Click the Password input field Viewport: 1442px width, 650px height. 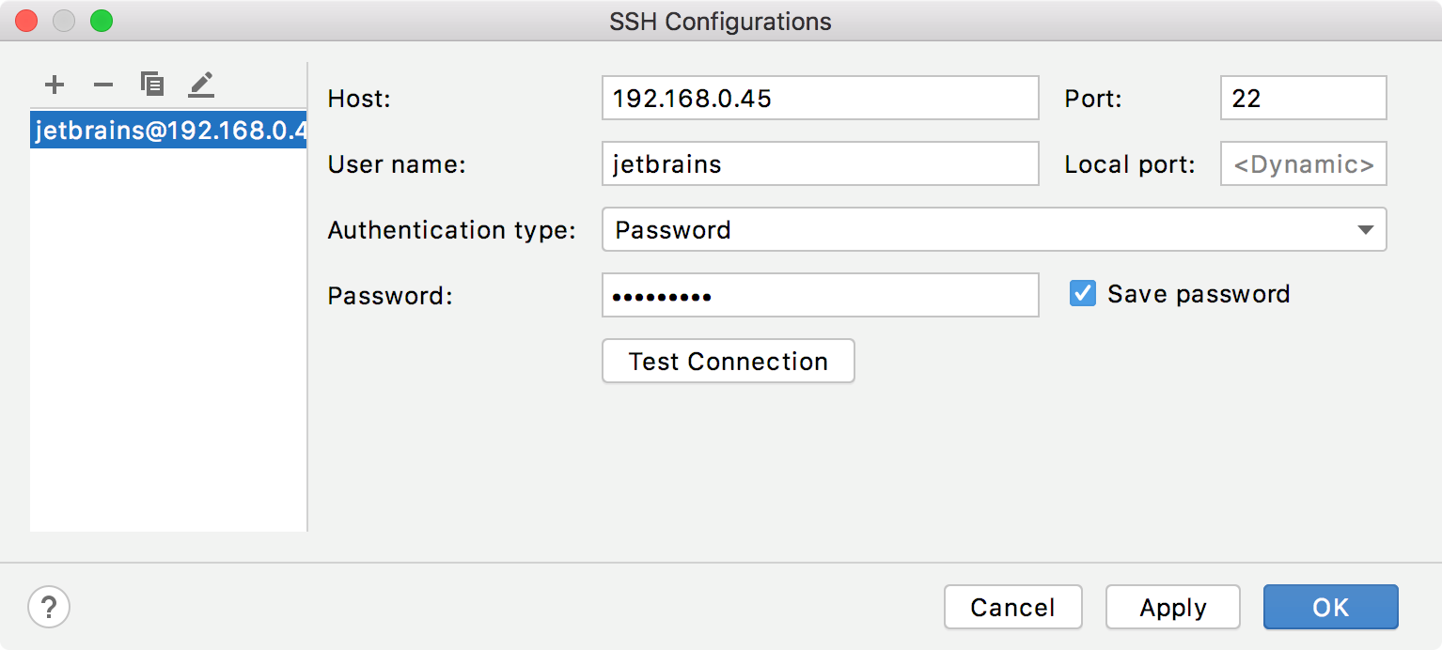[820, 295]
